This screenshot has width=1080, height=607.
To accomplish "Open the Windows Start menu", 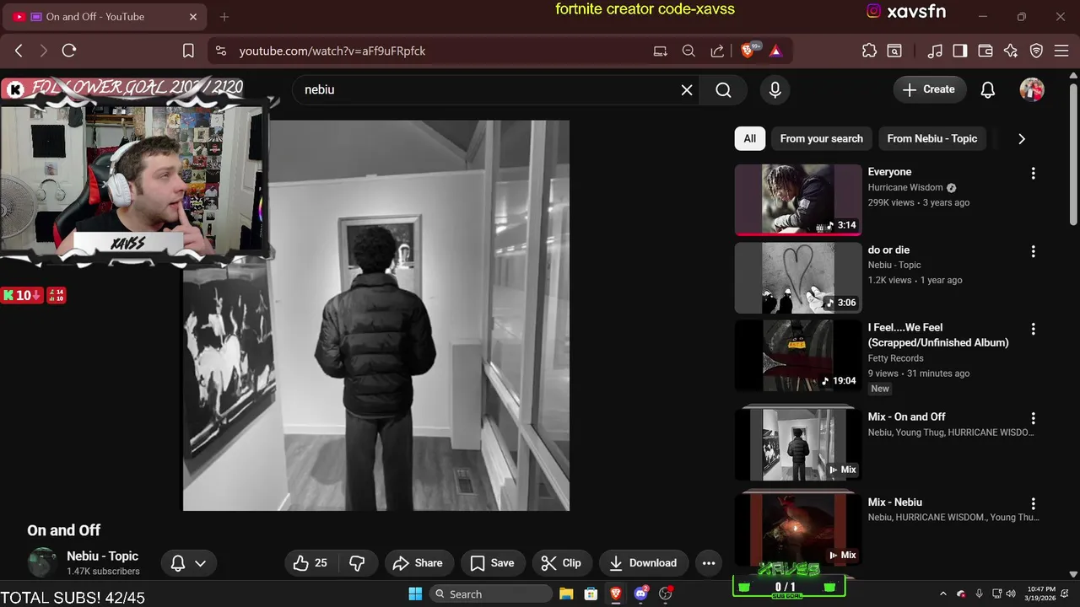I will 415,594.
